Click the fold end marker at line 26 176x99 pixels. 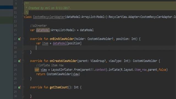[x=23, y=79]
